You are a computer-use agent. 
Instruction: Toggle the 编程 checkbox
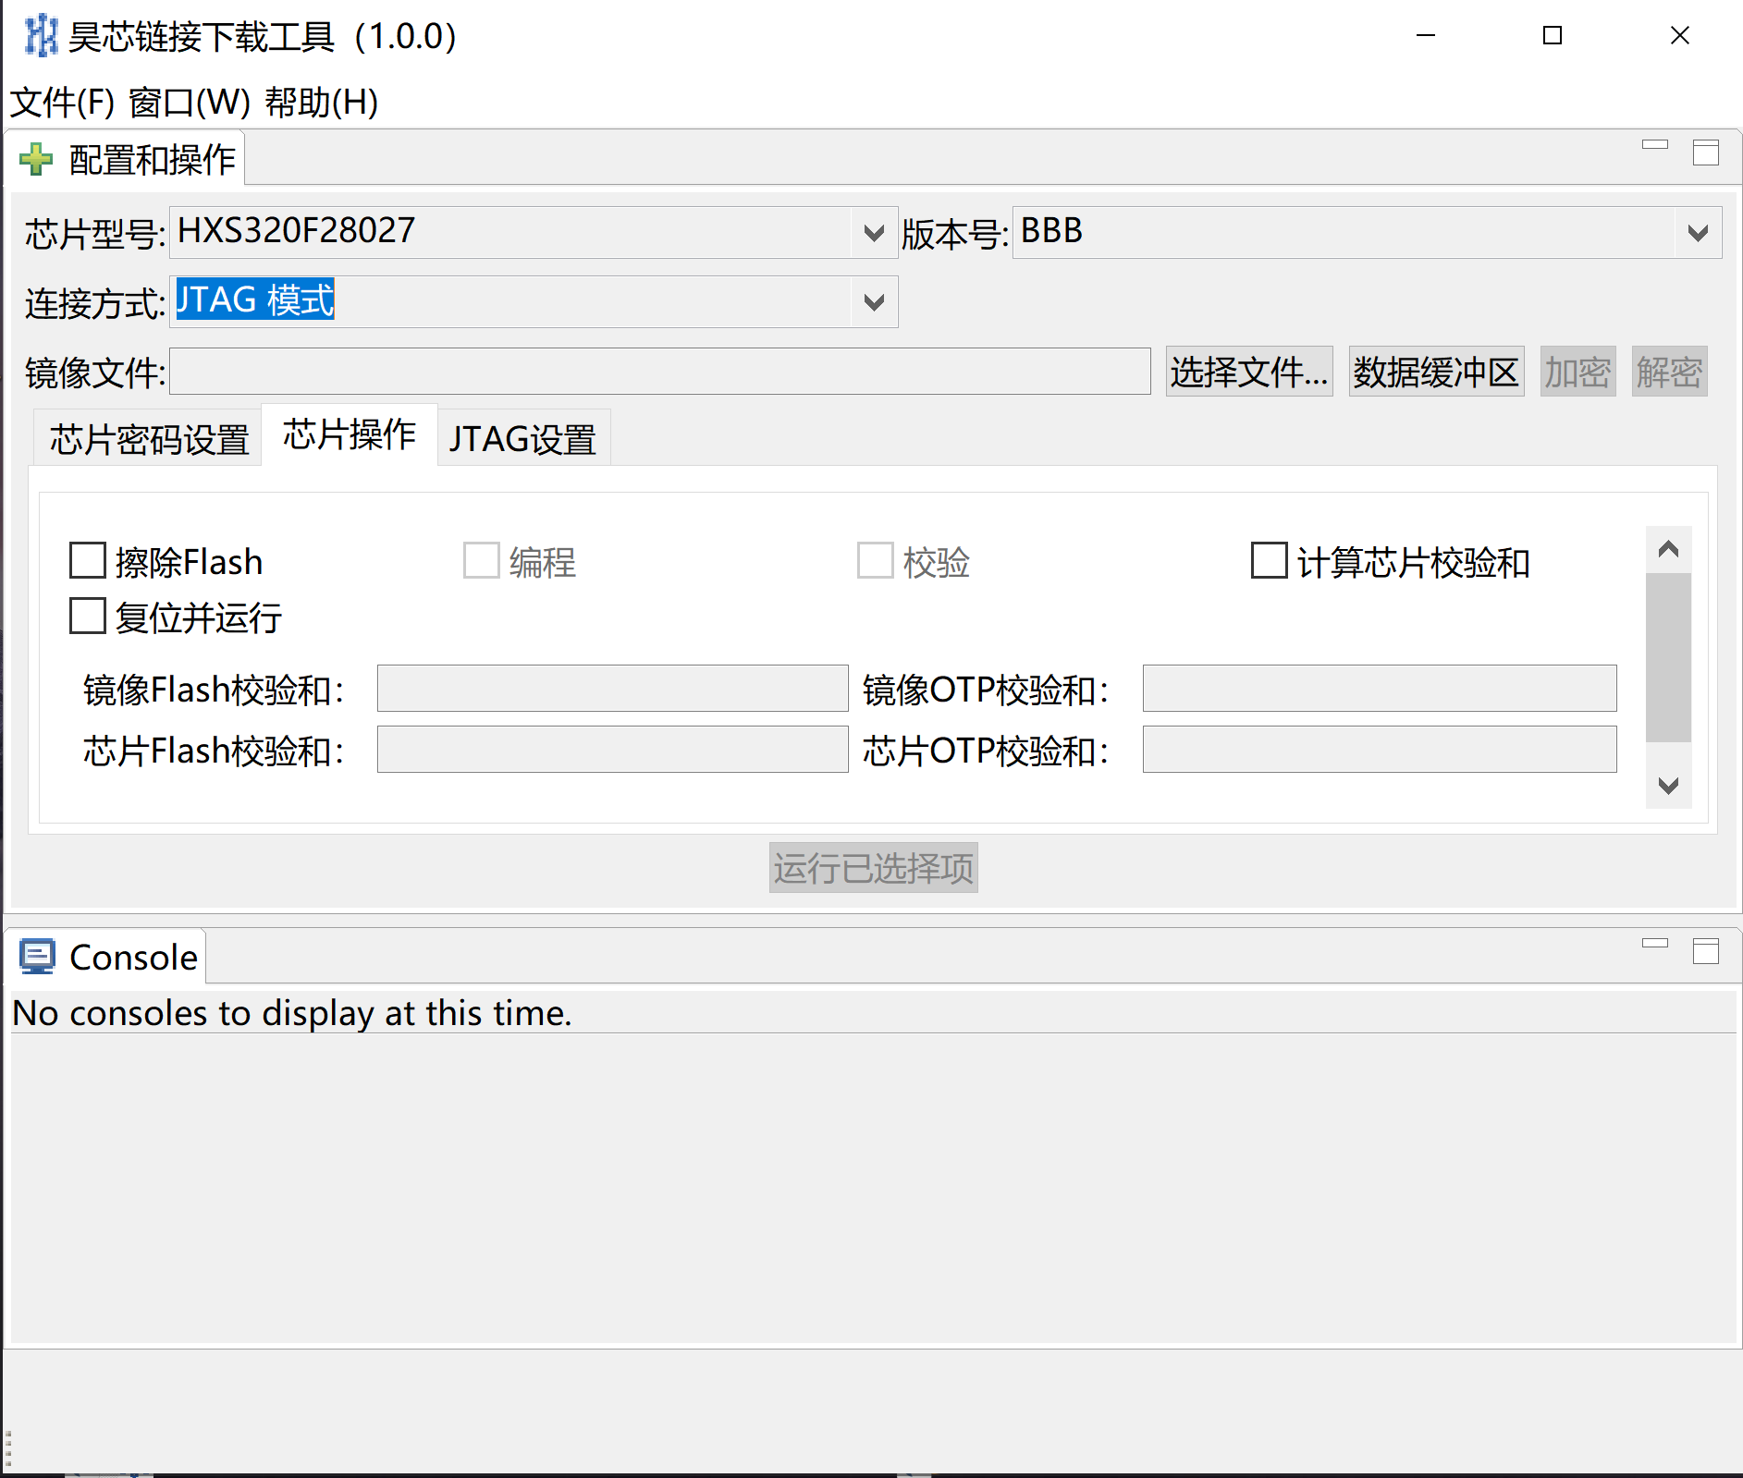click(x=482, y=560)
